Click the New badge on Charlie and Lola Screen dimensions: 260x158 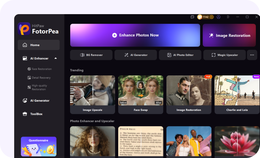pyautogui.click(x=256, y=77)
